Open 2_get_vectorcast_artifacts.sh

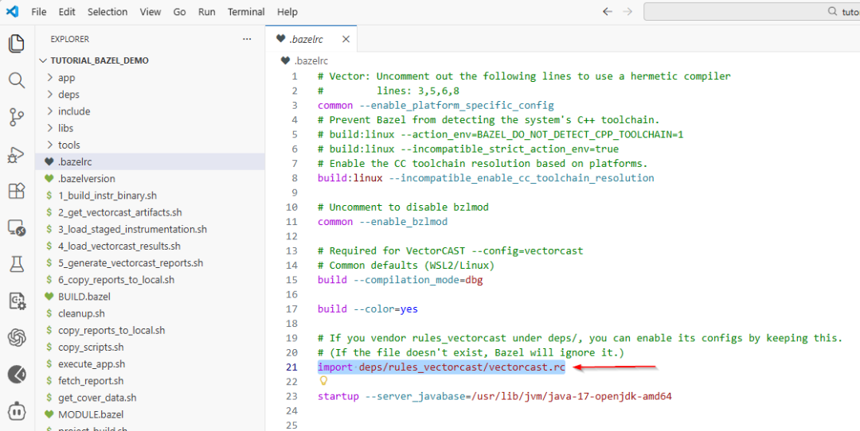tap(150, 212)
